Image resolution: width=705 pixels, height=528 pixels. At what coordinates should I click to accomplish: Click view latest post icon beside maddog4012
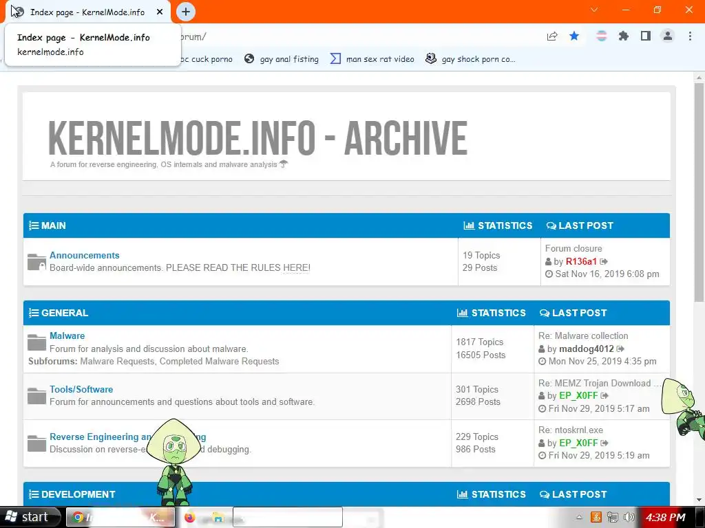(620, 349)
